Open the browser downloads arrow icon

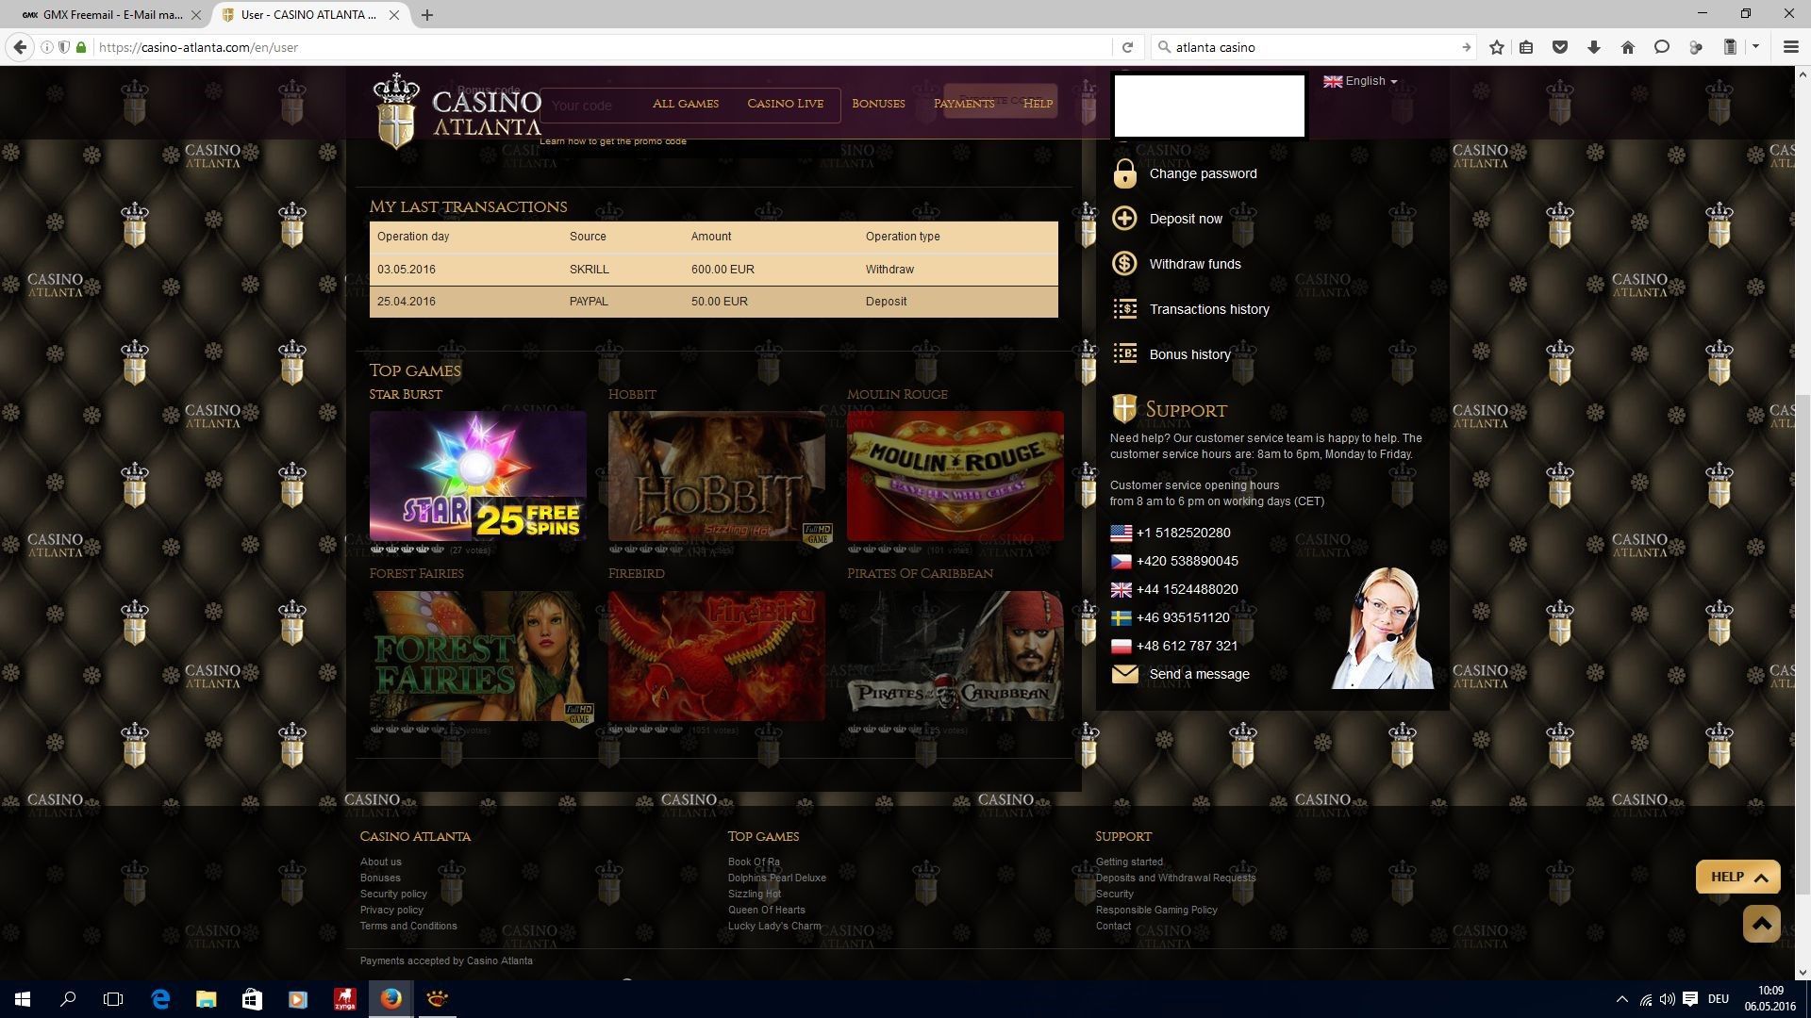pos(1594,47)
